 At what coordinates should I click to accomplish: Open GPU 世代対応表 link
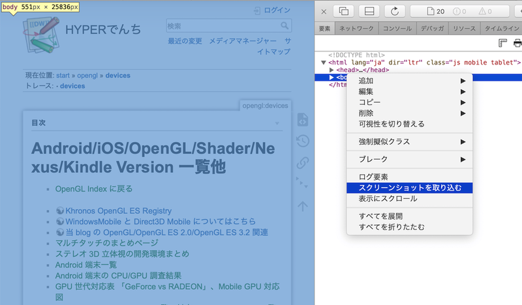168,292
